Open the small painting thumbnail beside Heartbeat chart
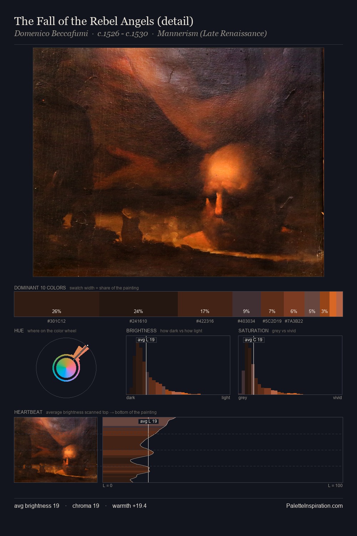This screenshot has height=536, width=357. pyautogui.click(x=56, y=450)
